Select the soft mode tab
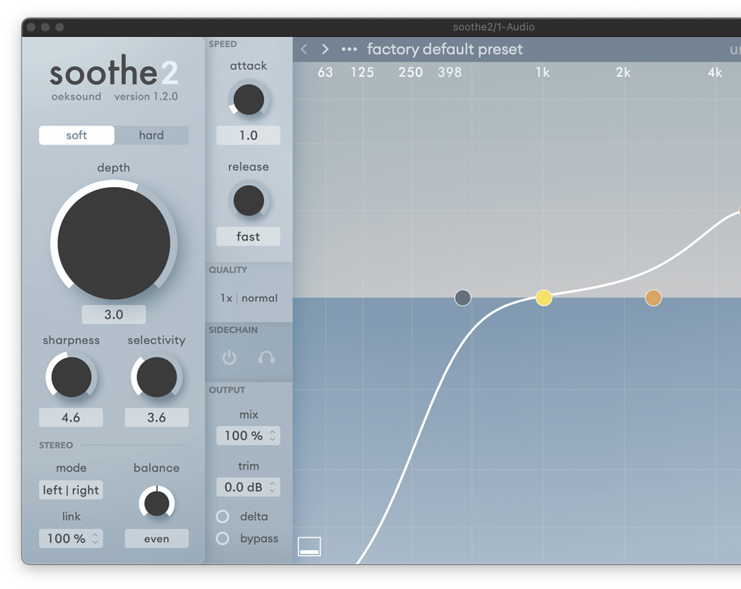 pyautogui.click(x=76, y=135)
